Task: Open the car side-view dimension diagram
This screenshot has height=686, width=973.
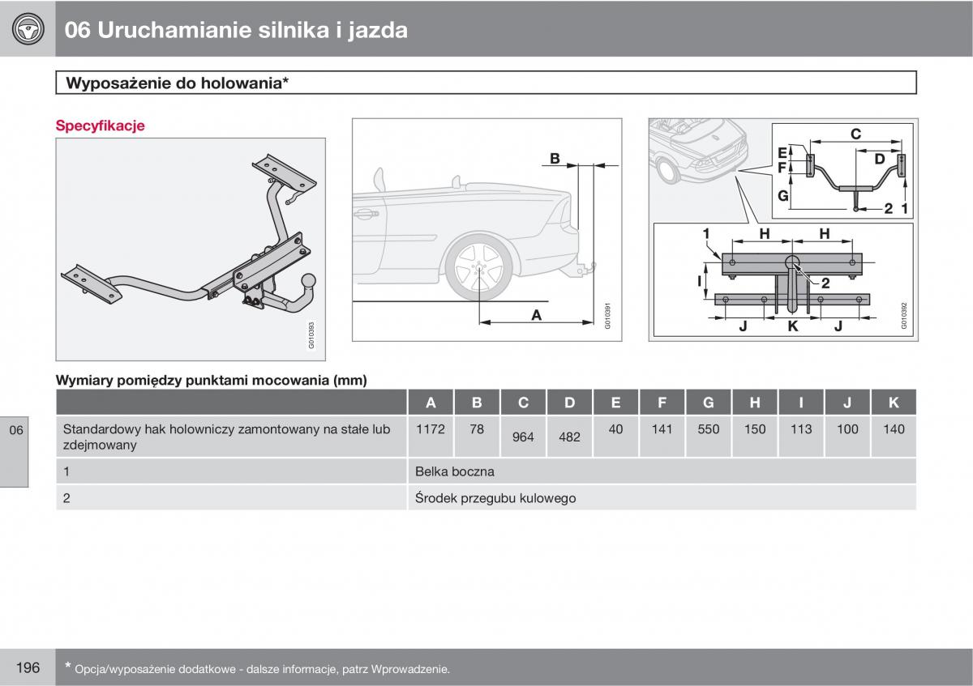Action: (486, 229)
